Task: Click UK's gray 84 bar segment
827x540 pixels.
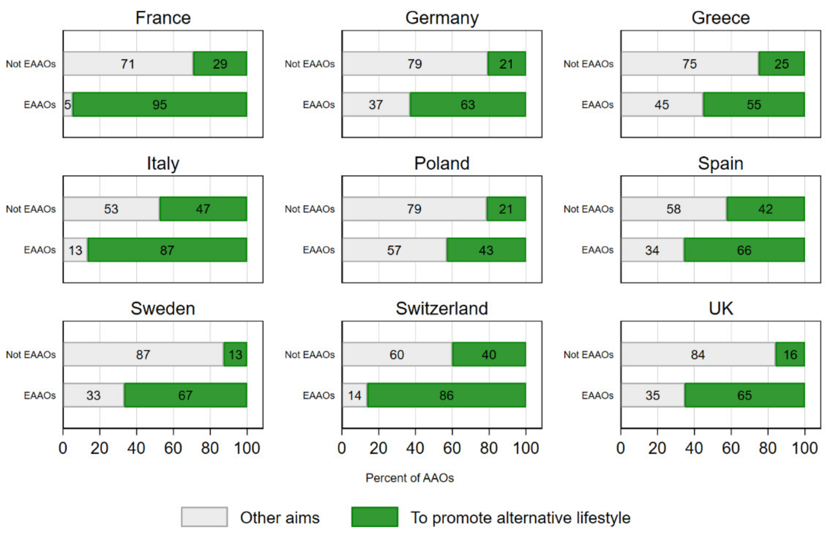Action: 698,354
